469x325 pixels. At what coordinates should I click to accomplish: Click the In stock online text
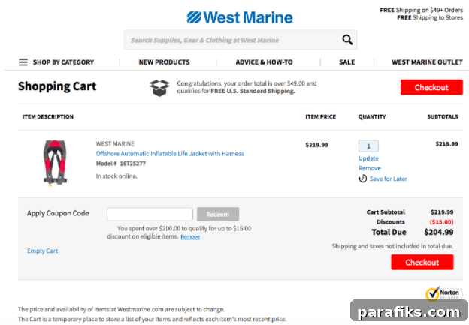tap(116, 176)
